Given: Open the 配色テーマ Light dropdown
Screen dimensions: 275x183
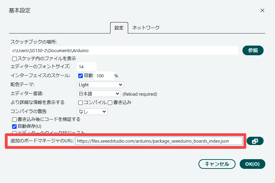Looking at the screenshot, I should (100, 85).
